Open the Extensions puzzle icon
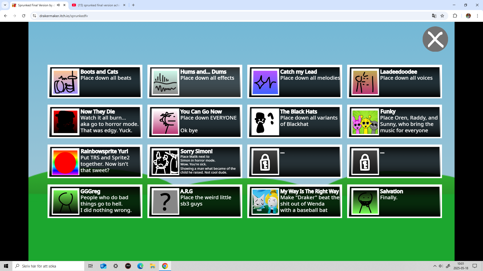 pos(455,16)
